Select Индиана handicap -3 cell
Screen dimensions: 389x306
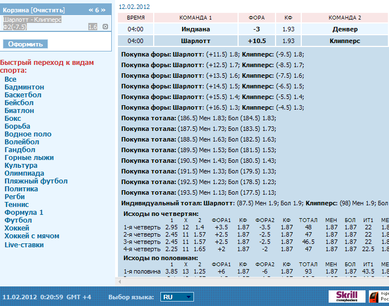(257, 29)
